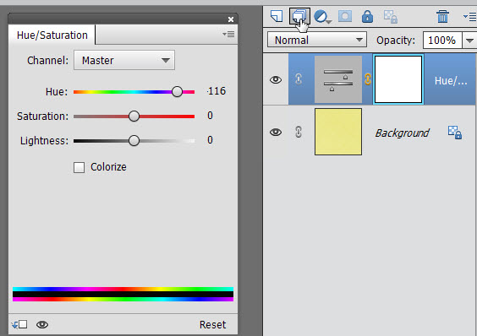Delete layer with trash icon
This screenshot has width=477, height=336.
coord(442,16)
